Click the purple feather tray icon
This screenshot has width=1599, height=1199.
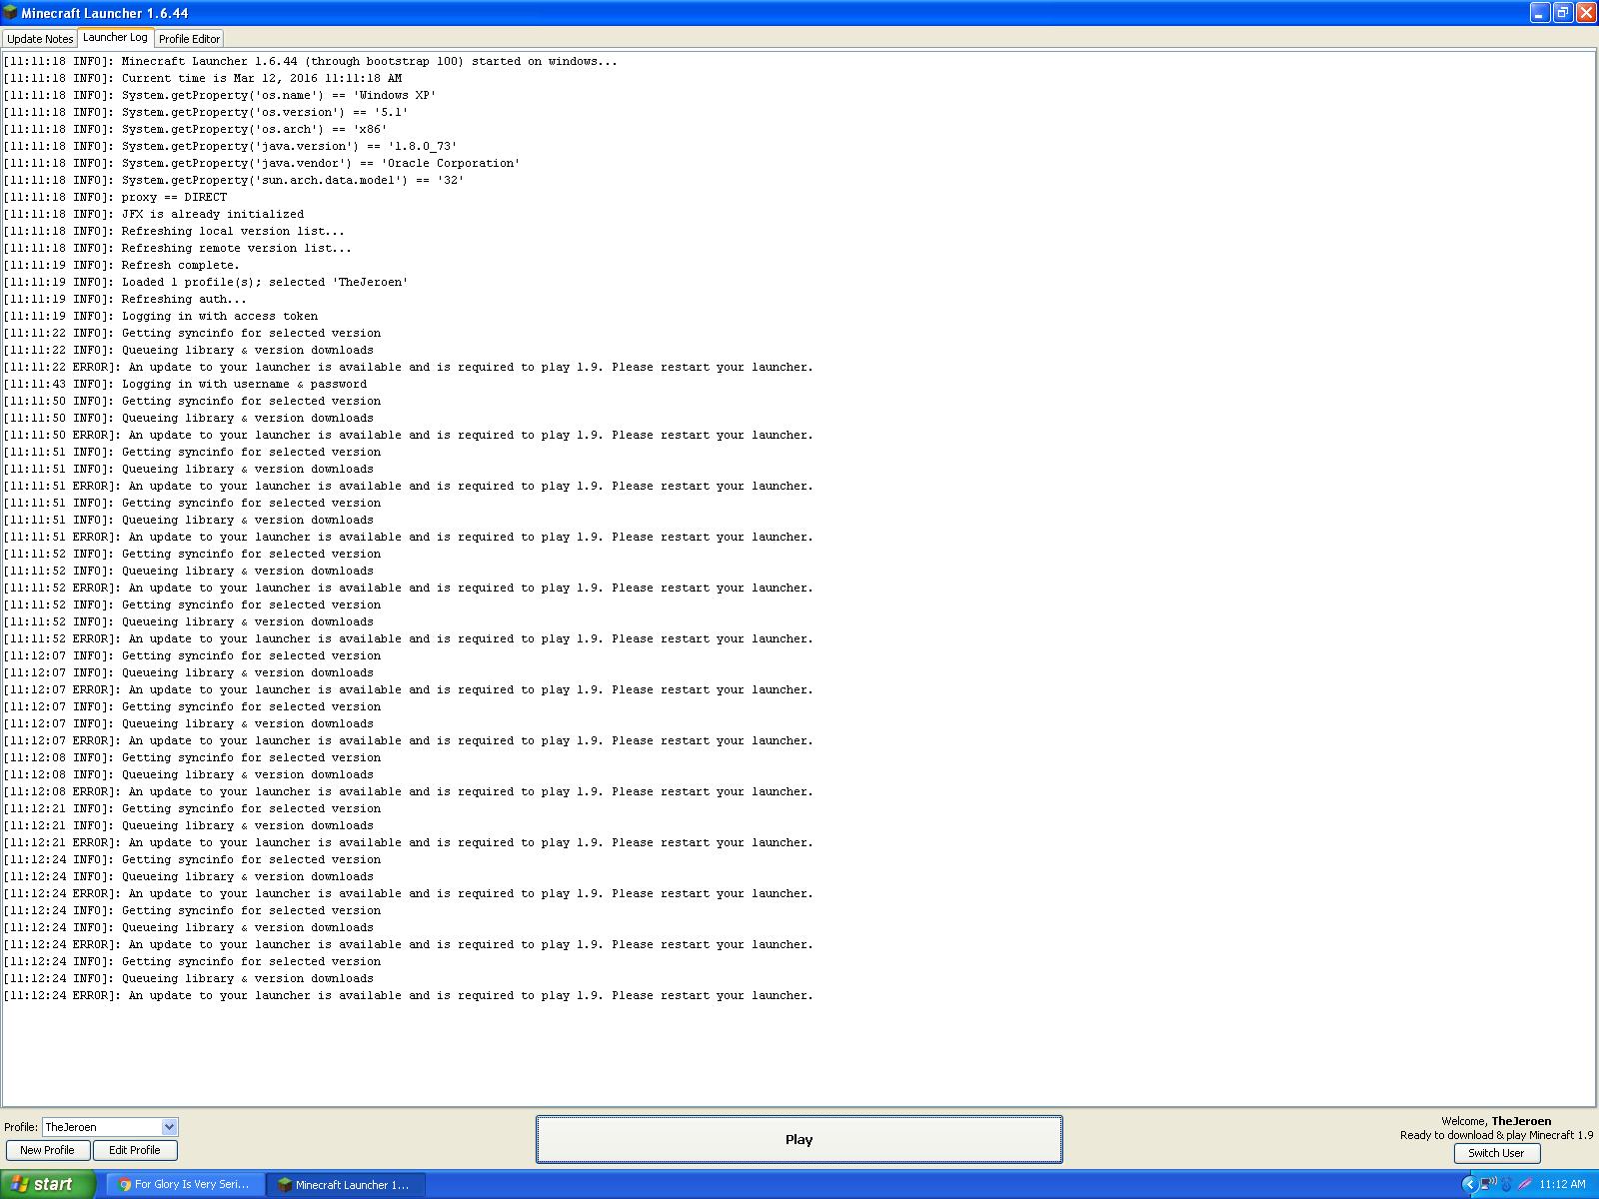(x=1524, y=1184)
